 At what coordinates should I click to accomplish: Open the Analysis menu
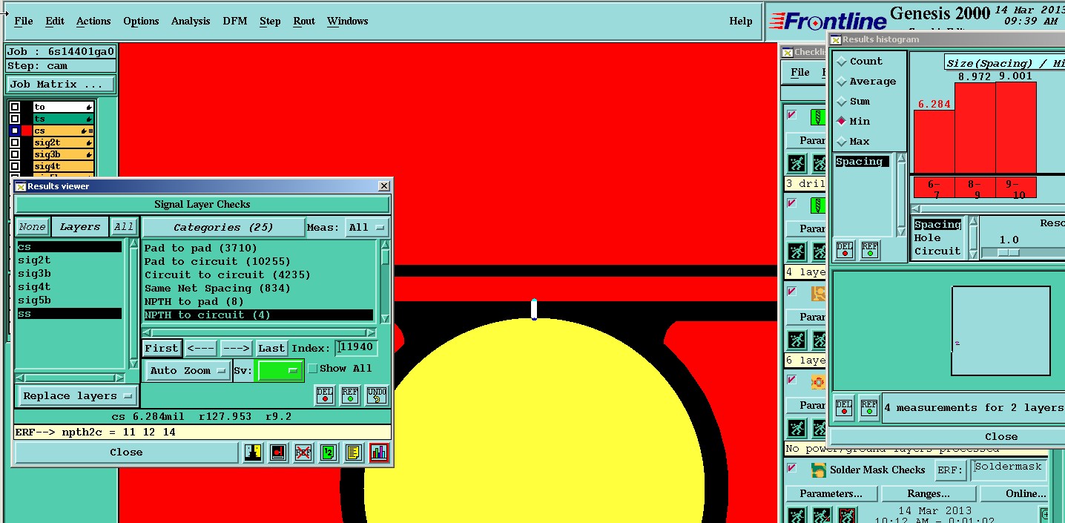[191, 21]
